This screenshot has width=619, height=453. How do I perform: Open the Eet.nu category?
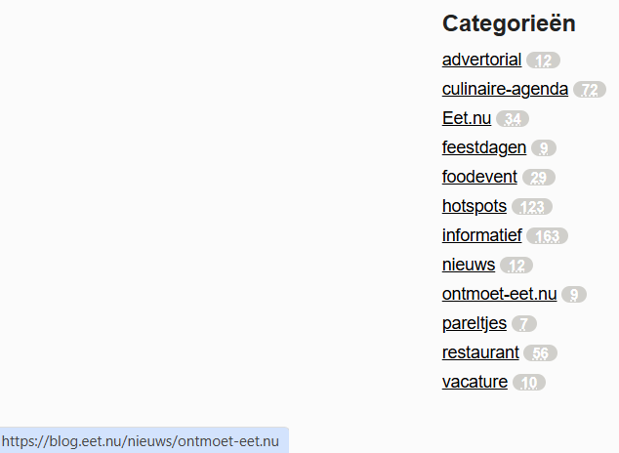click(x=467, y=118)
